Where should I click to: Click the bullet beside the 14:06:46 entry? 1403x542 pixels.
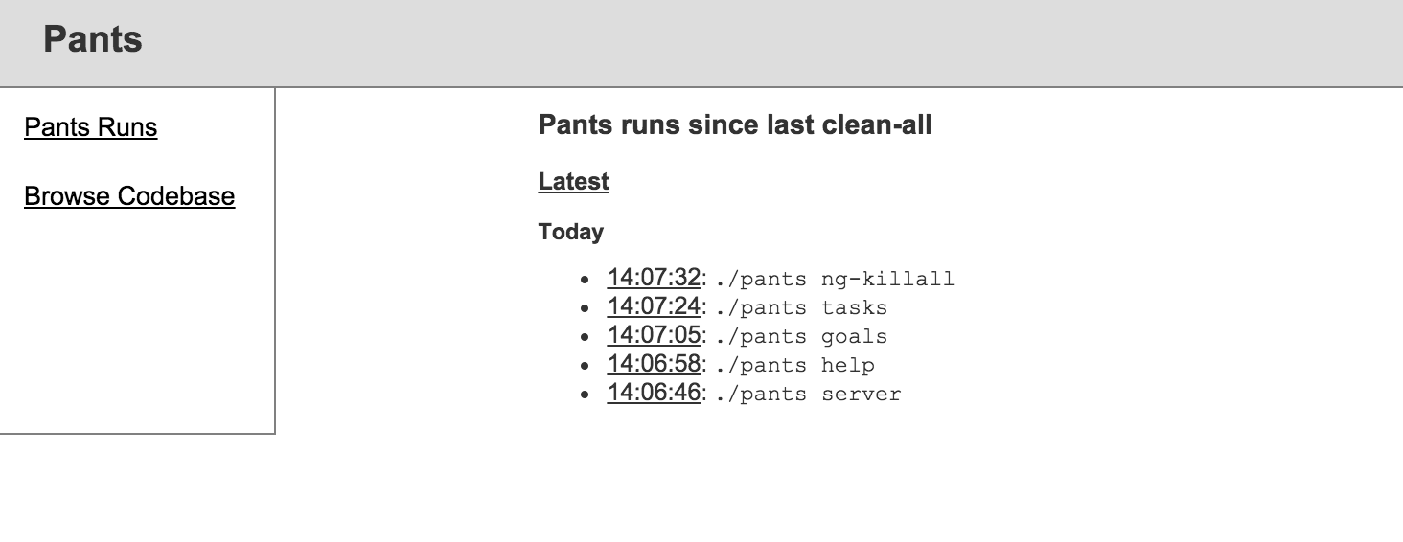[585, 395]
